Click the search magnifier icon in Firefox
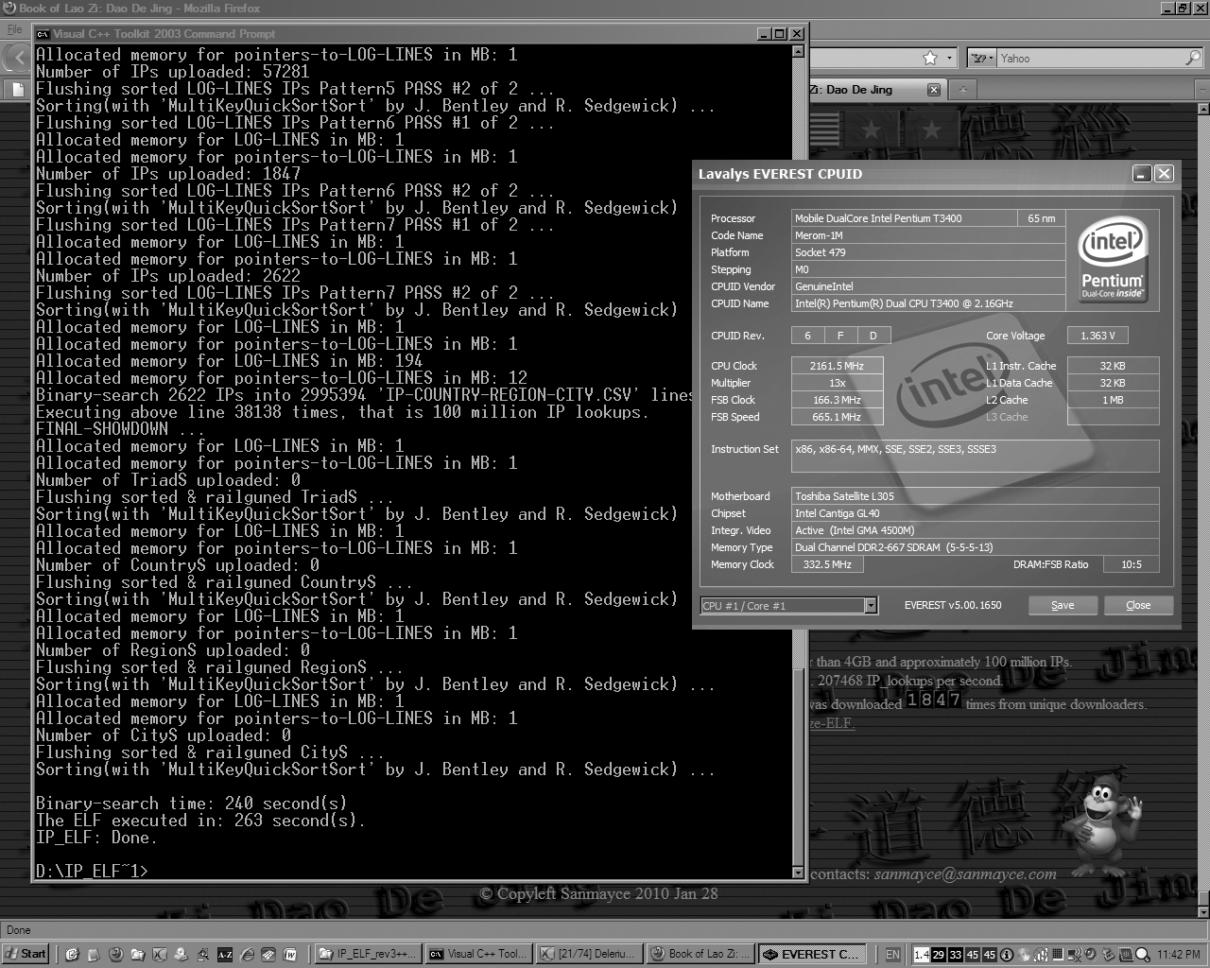Screen dimensions: 1210x968 (x=1193, y=59)
